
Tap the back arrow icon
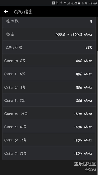6,12
